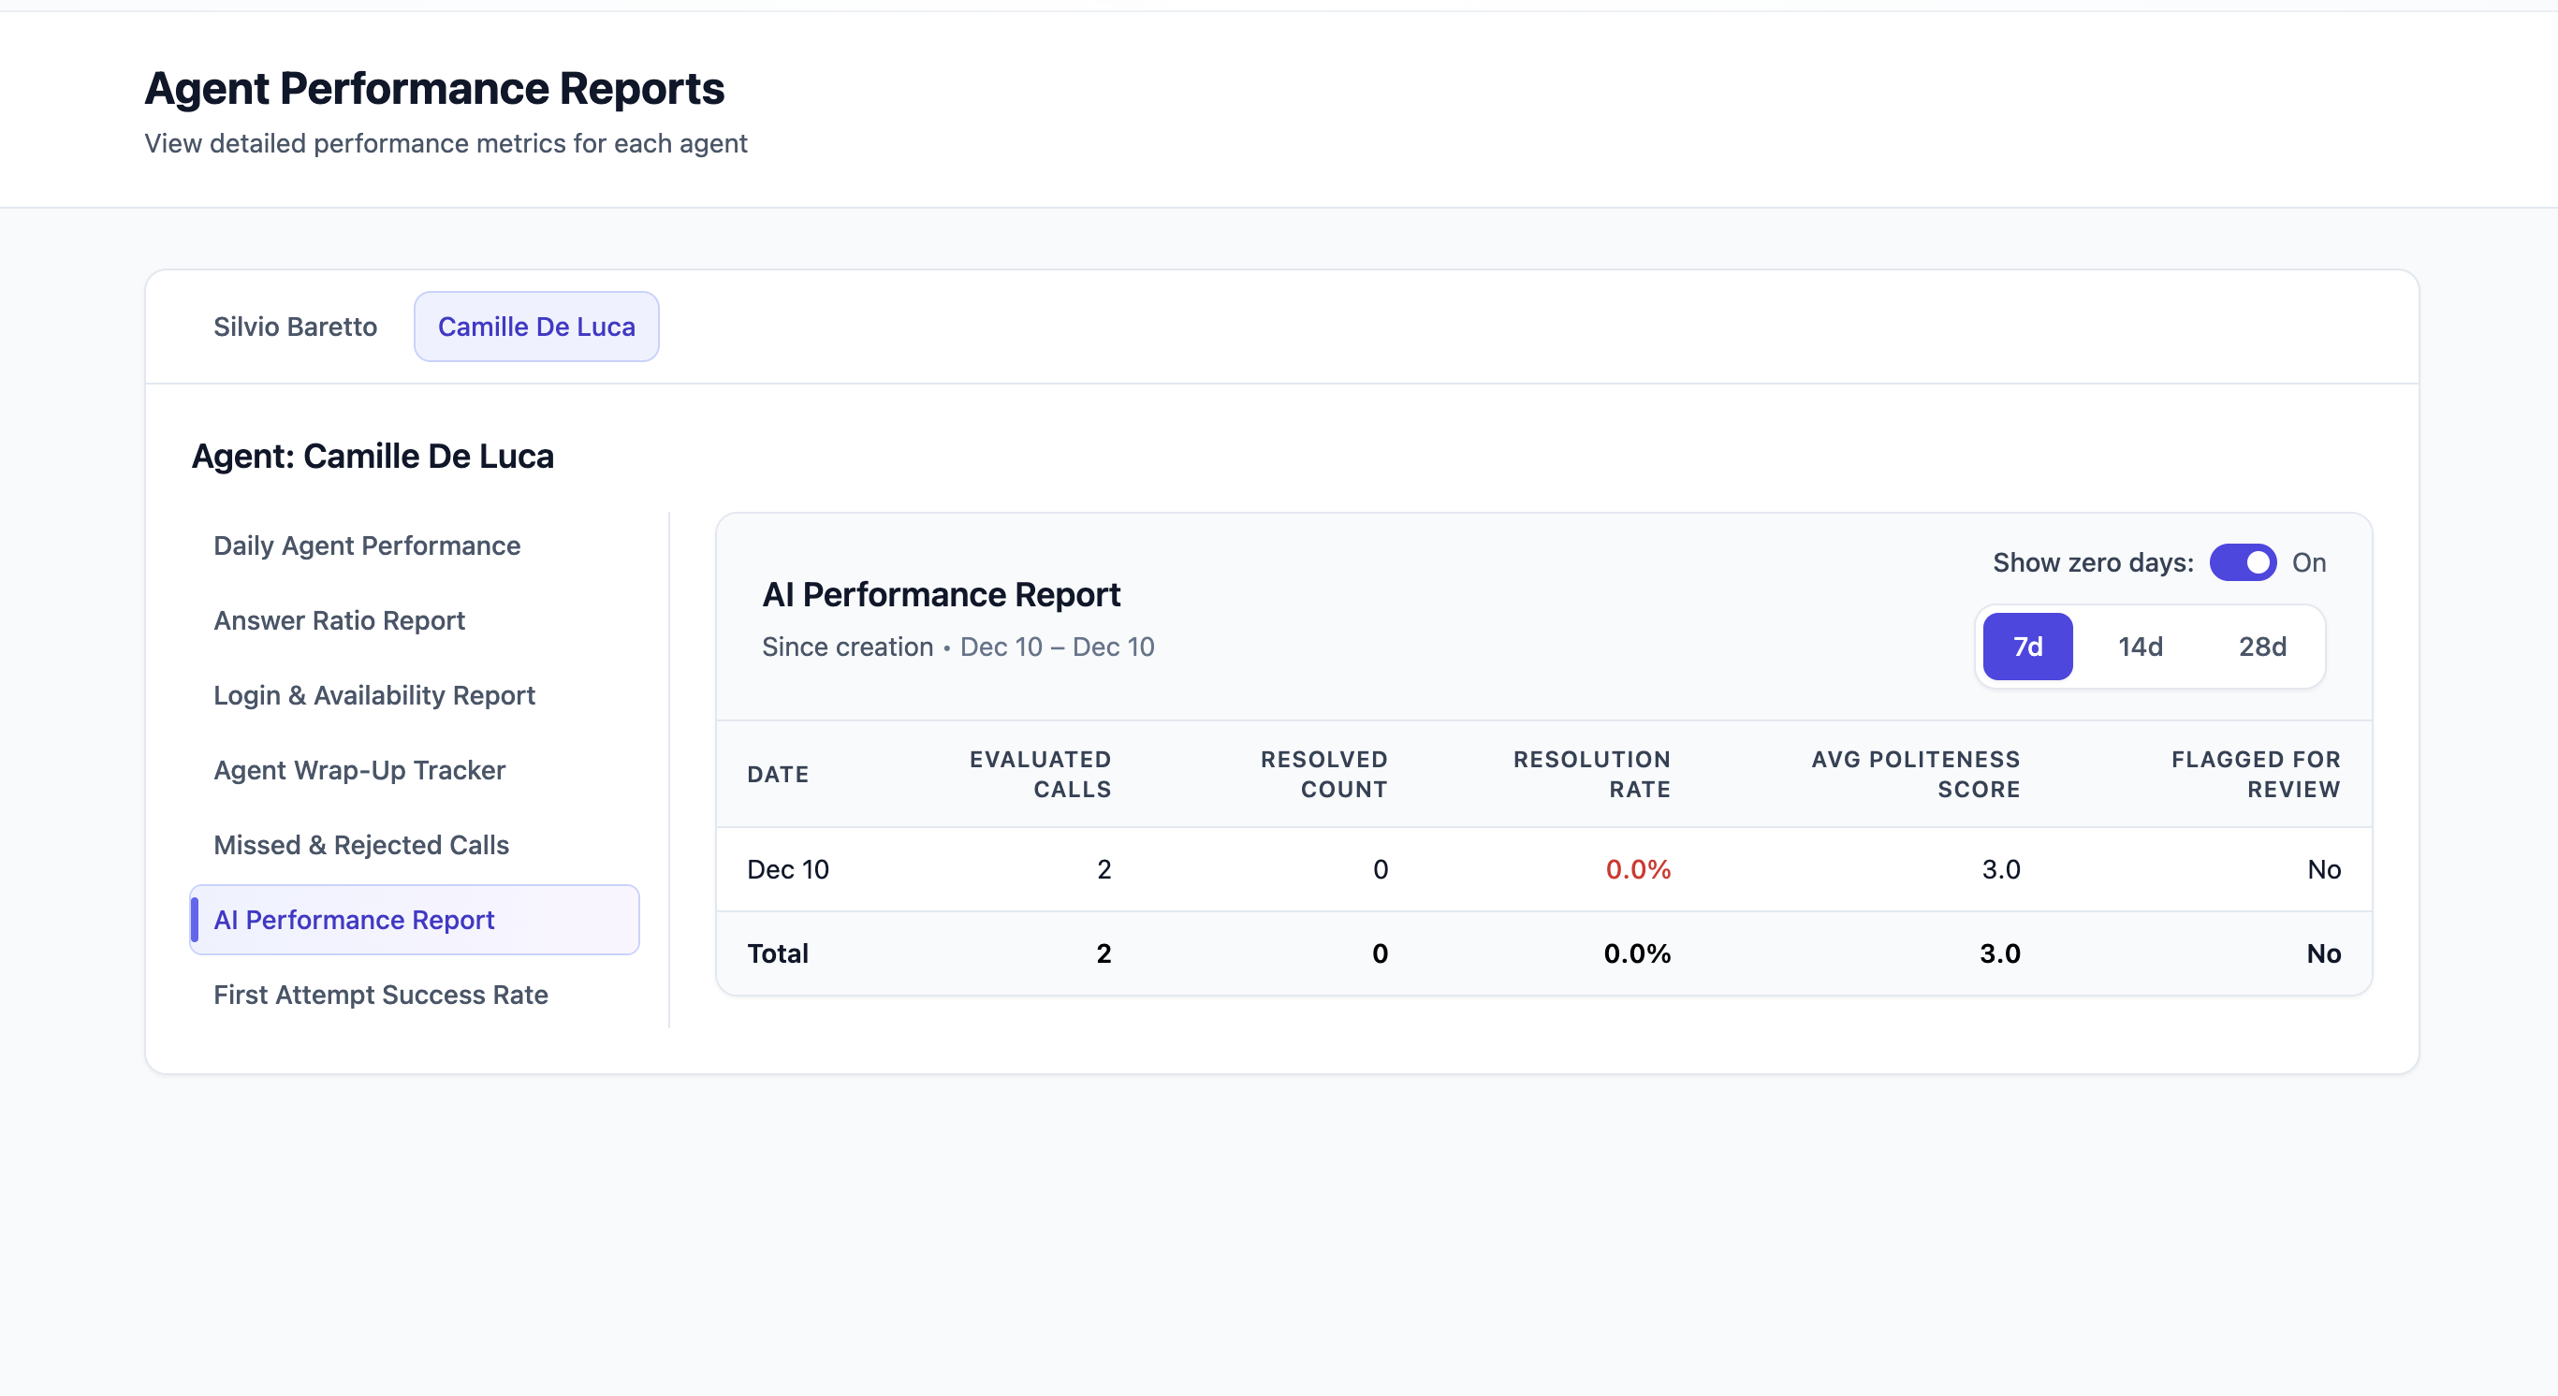
Task: Select the AI Performance Report entry
Action: 354,920
